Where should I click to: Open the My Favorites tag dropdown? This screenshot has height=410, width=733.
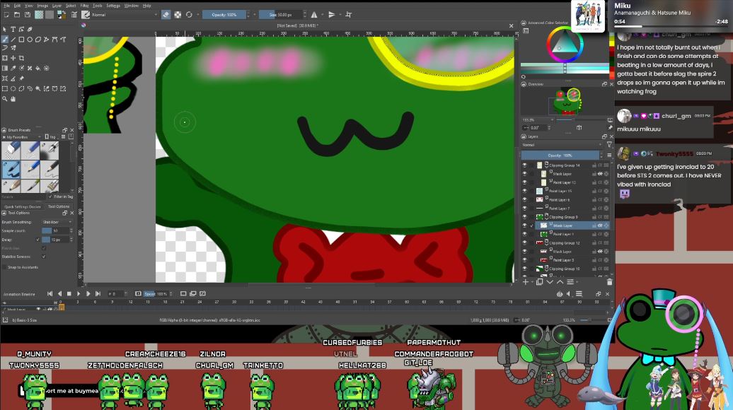click(x=22, y=137)
